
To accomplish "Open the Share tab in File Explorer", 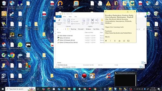I will (x=70, y=17).
